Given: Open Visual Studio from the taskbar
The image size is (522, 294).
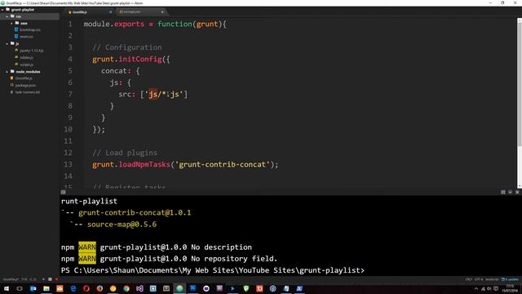Looking at the screenshot, I should coord(139,288).
